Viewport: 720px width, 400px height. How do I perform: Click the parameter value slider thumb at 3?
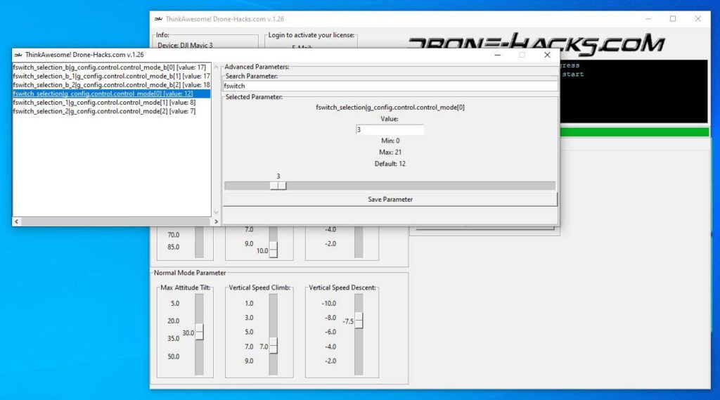tap(278, 186)
